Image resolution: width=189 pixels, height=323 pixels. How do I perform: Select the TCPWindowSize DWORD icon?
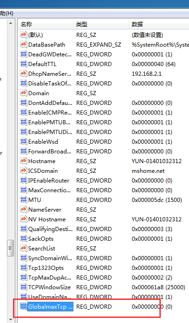[x=23, y=287]
